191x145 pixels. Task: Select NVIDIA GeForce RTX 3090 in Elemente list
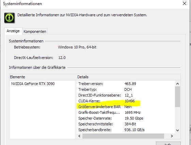click(x=33, y=84)
